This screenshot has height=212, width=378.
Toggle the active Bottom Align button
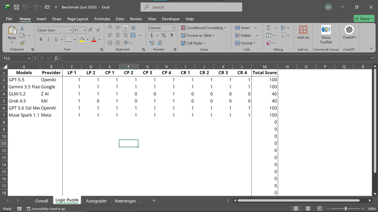125,28
